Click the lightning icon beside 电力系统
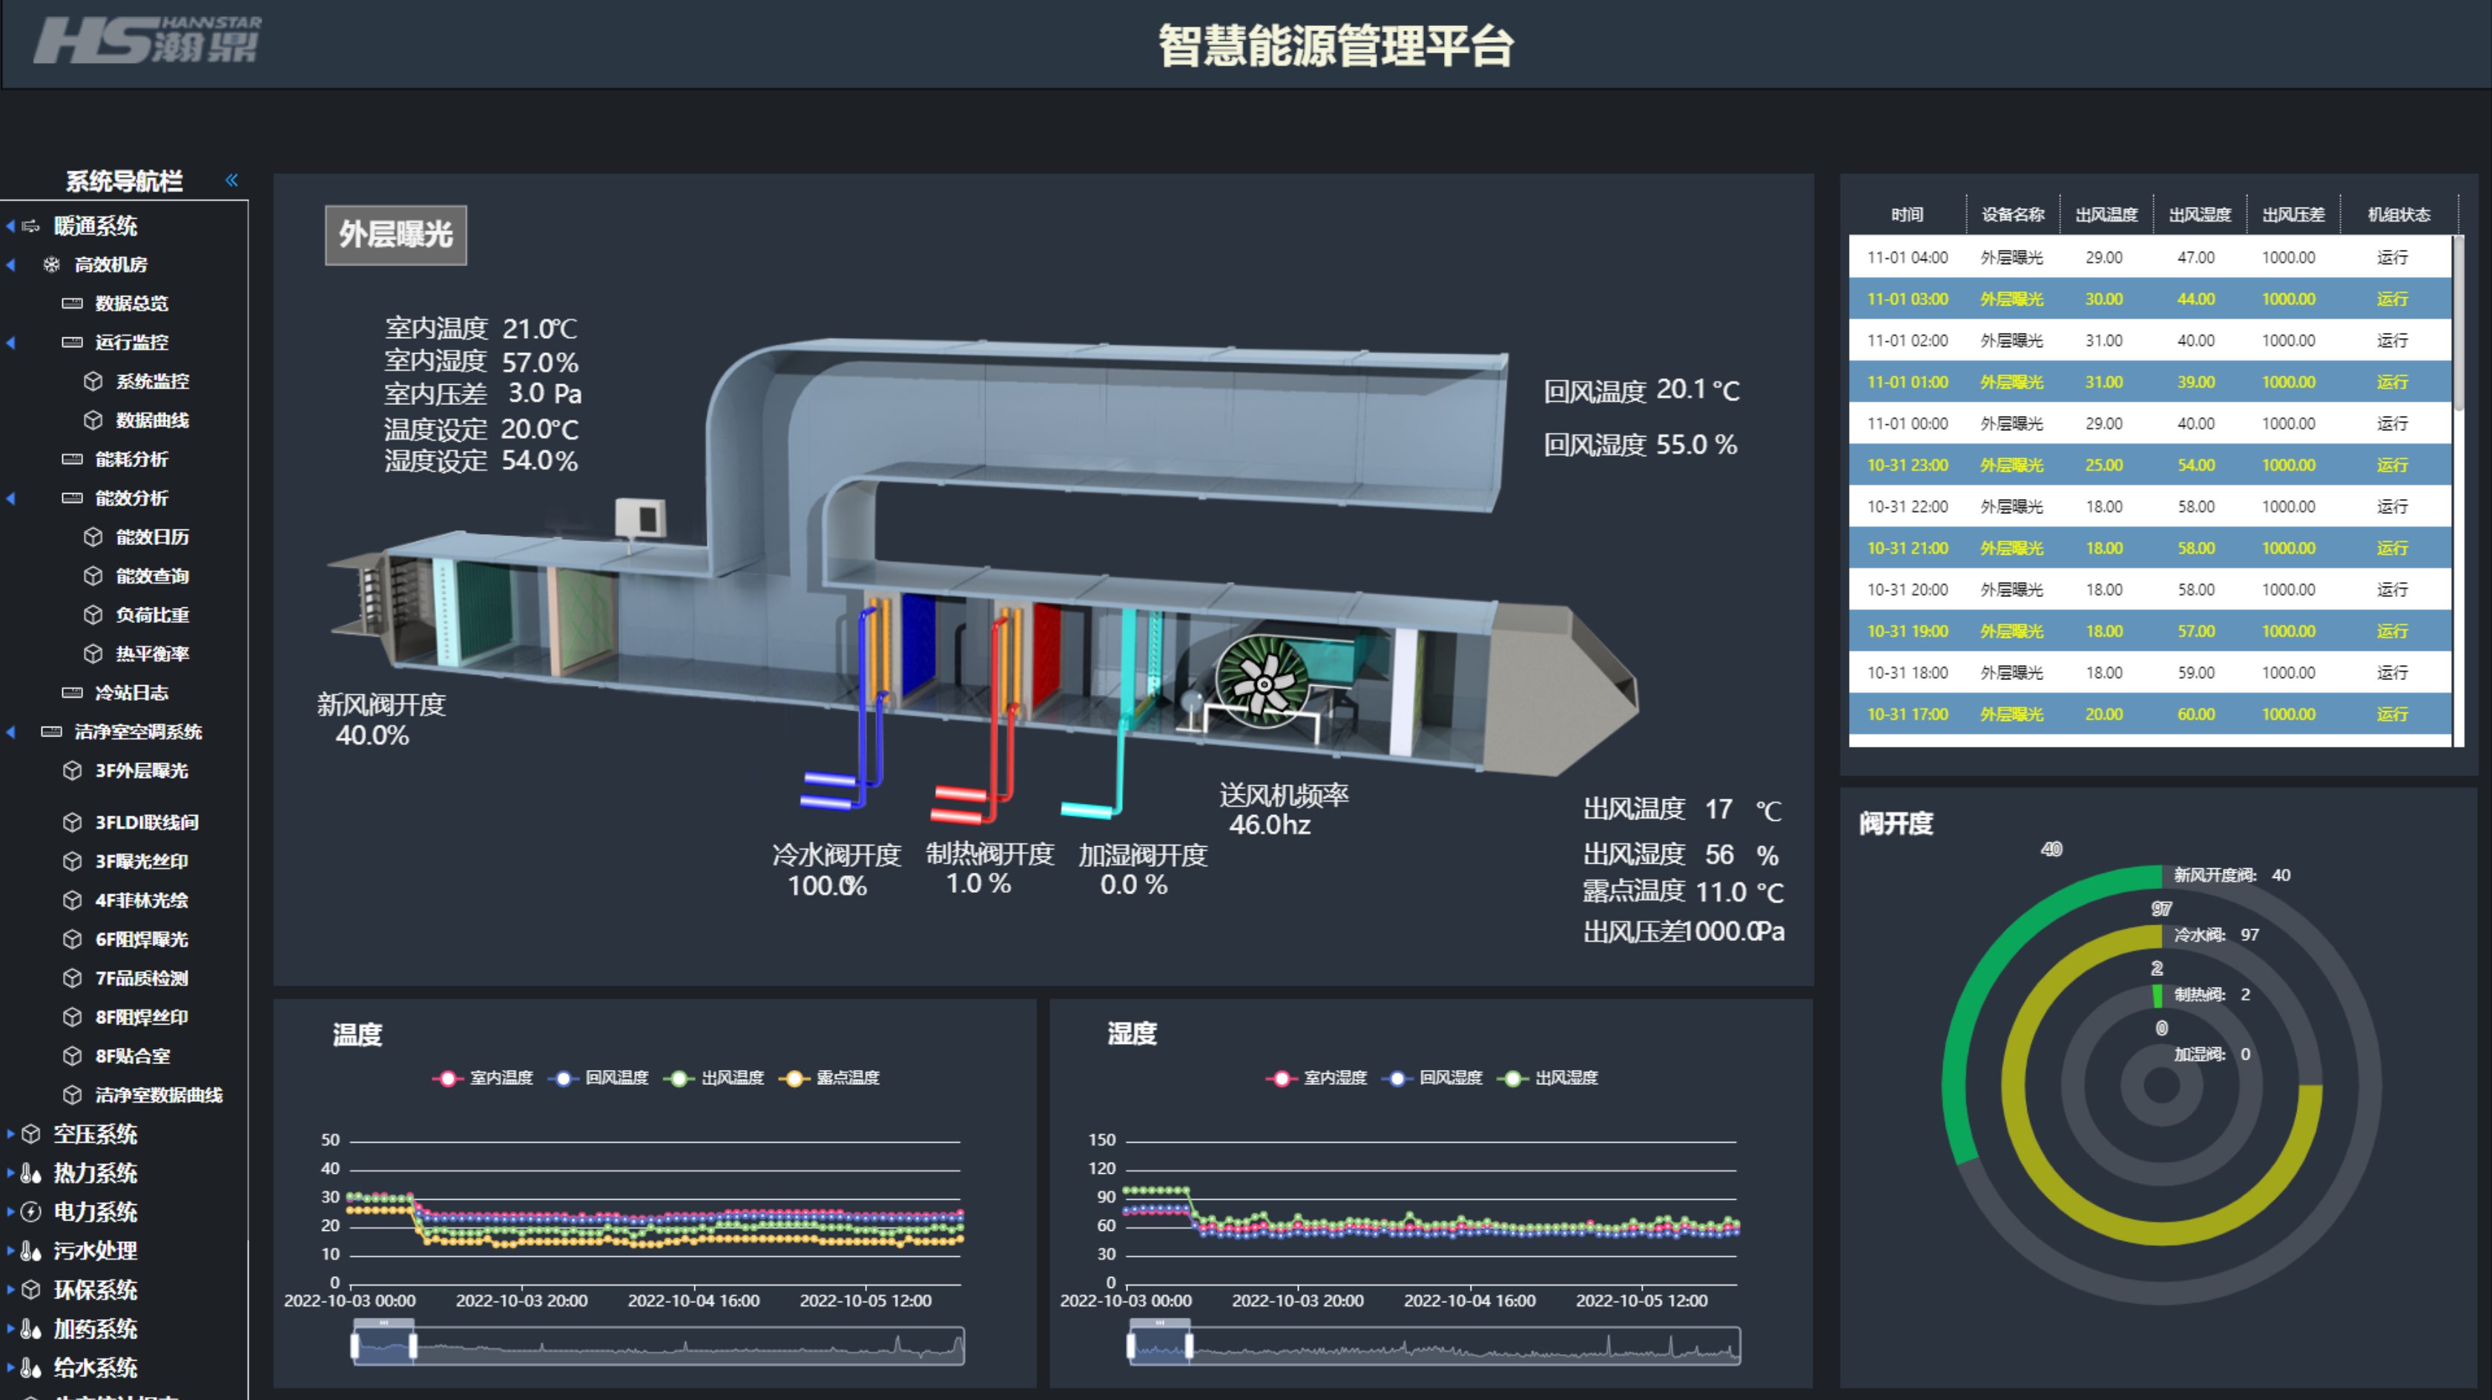 tap(31, 1212)
